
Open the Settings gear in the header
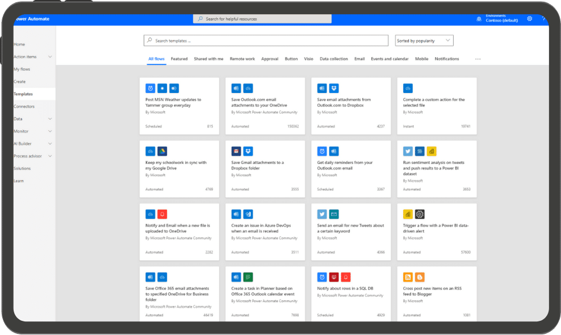coord(530,19)
